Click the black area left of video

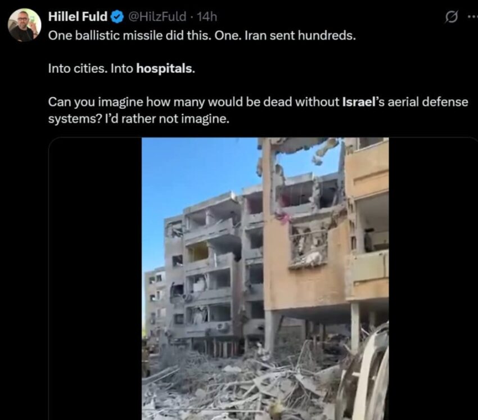(x=95, y=278)
